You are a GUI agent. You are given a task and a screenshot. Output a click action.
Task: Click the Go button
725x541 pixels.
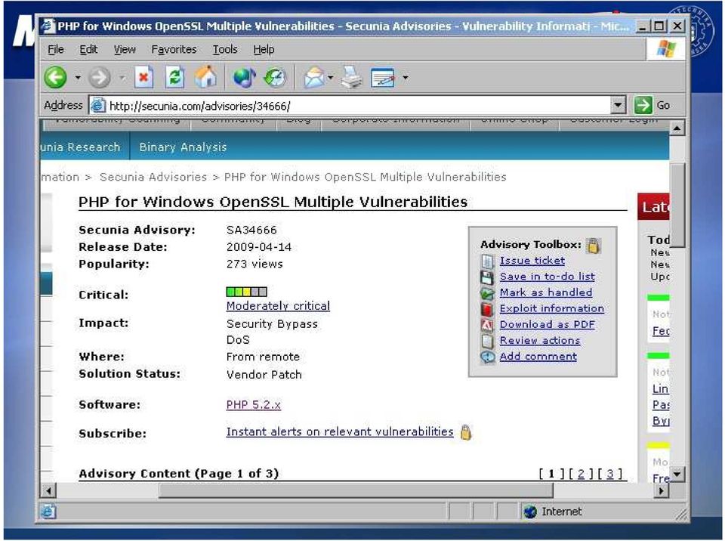652,106
